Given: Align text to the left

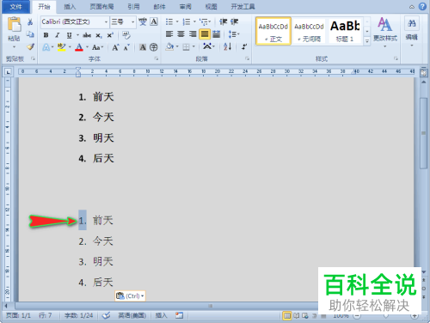Looking at the screenshot, I should click(169, 34).
